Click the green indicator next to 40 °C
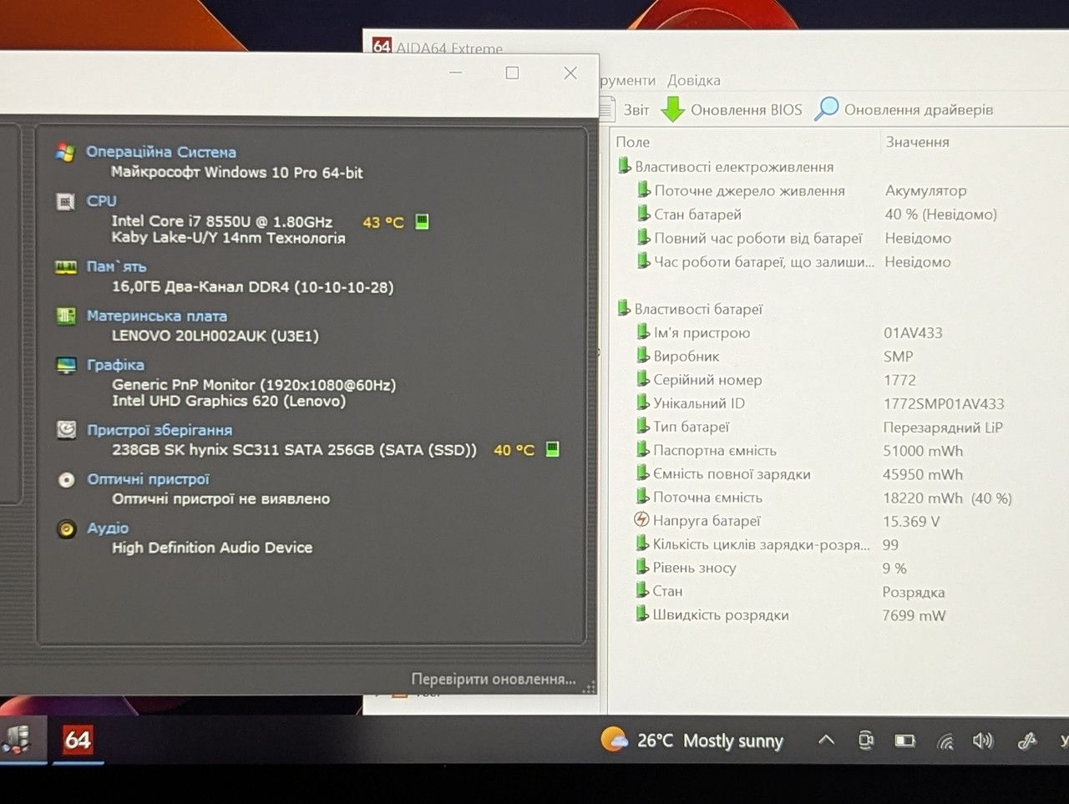 click(x=552, y=449)
